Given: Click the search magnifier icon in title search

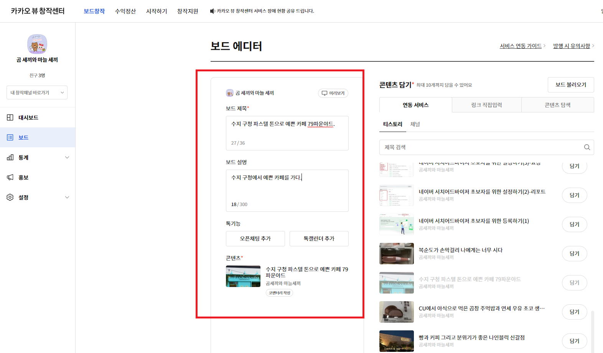Looking at the screenshot, I should [x=587, y=147].
